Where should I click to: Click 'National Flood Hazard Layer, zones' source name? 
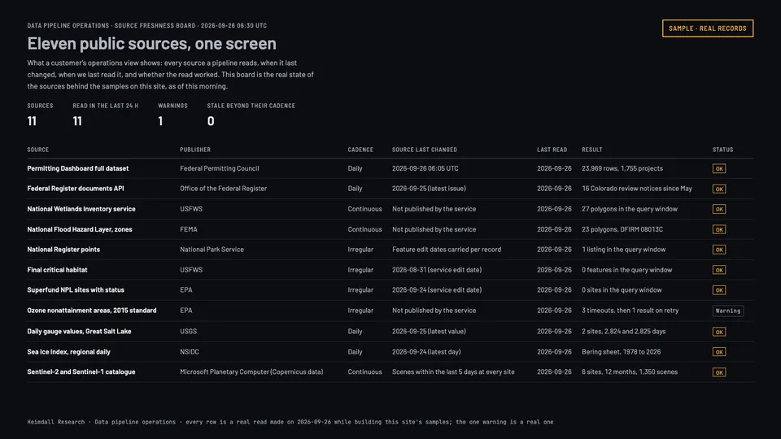(80, 229)
